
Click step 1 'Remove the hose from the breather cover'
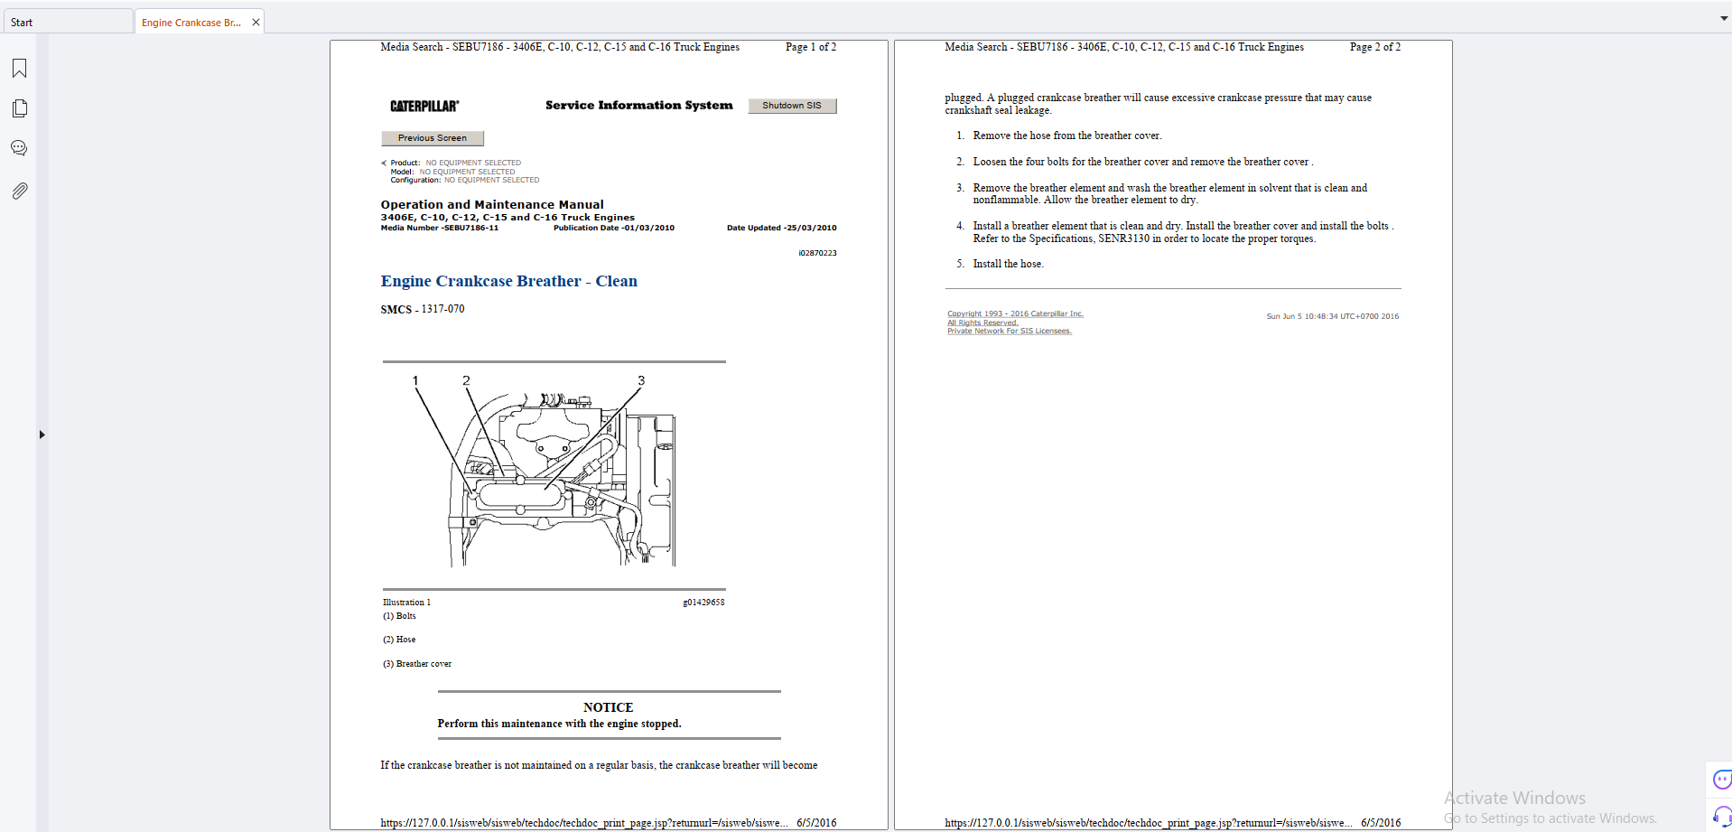pos(1067,136)
